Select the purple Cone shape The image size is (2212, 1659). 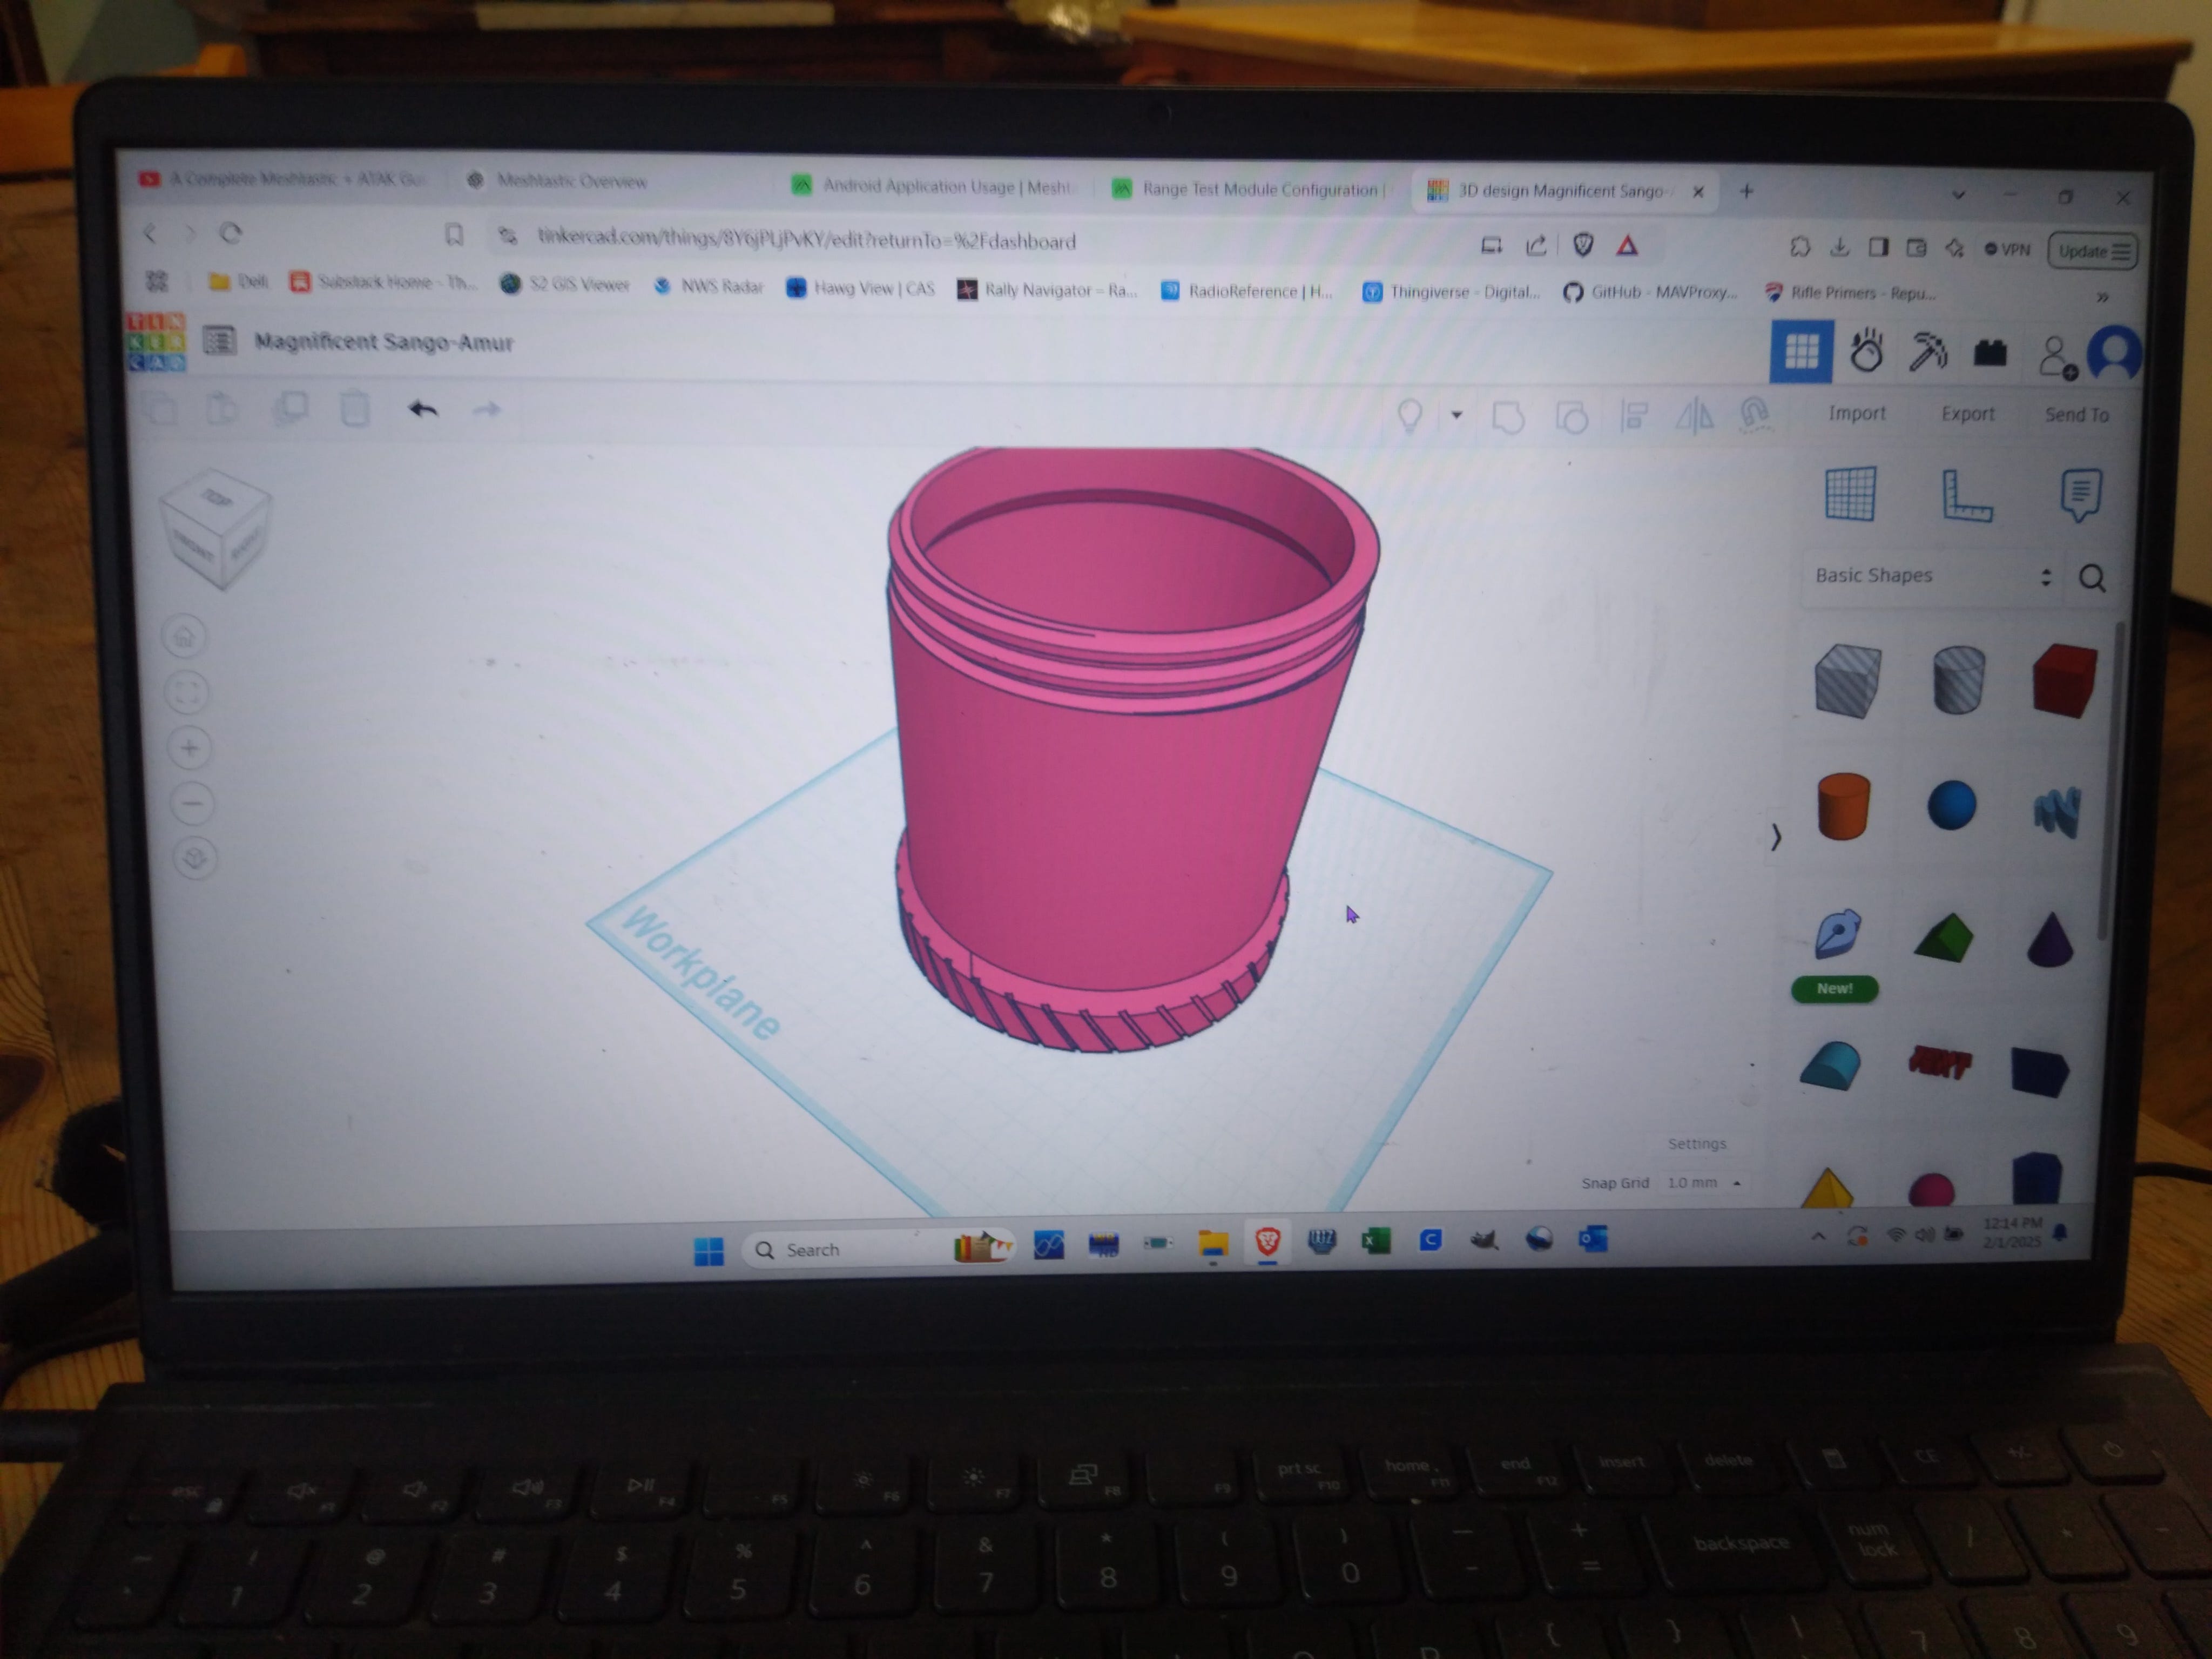pos(2049,939)
